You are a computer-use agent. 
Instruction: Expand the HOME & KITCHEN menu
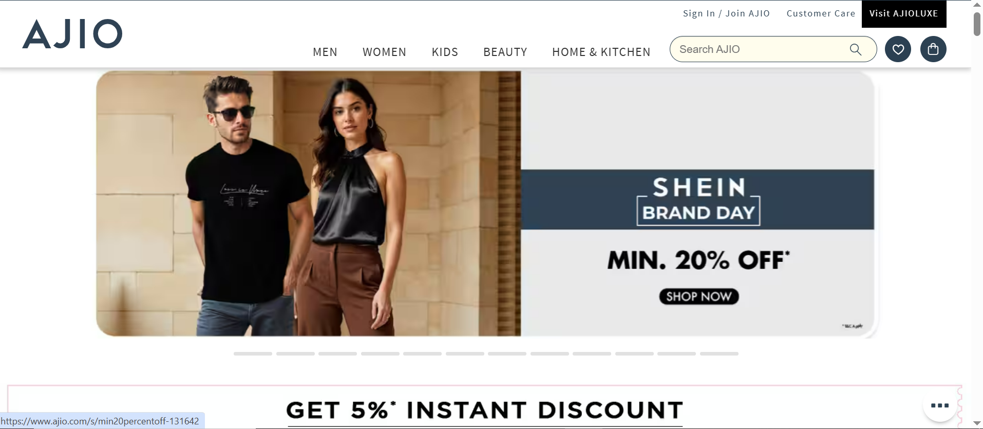point(601,52)
